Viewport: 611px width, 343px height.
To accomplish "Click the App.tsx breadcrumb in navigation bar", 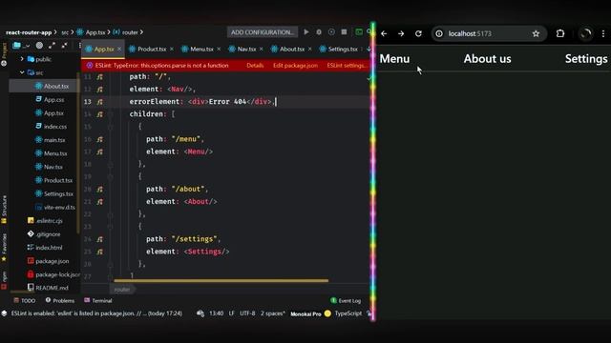I will pyautogui.click(x=92, y=32).
